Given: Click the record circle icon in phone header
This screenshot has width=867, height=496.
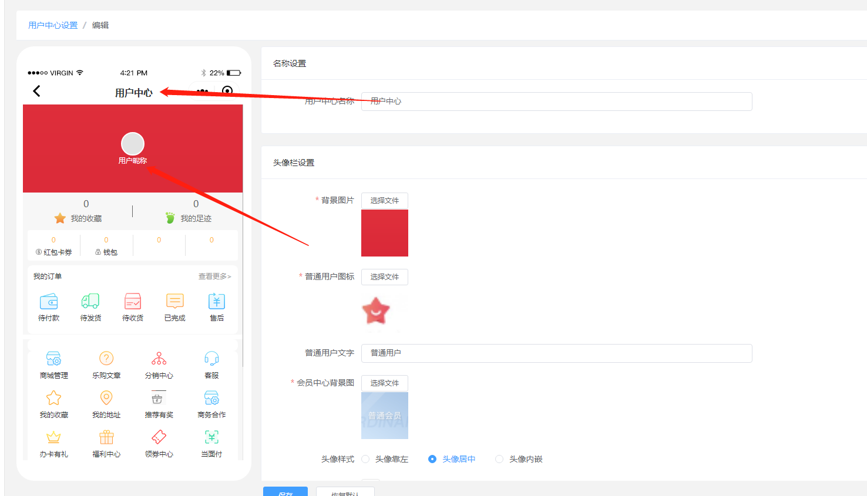Looking at the screenshot, I should [227, 90].
